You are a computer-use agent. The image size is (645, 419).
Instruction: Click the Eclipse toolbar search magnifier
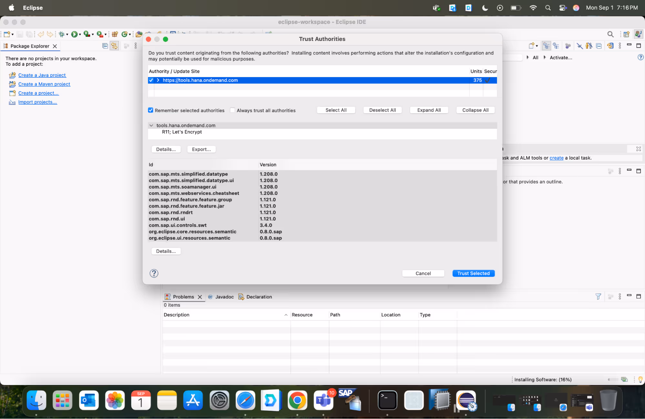[x=610, y=34]
